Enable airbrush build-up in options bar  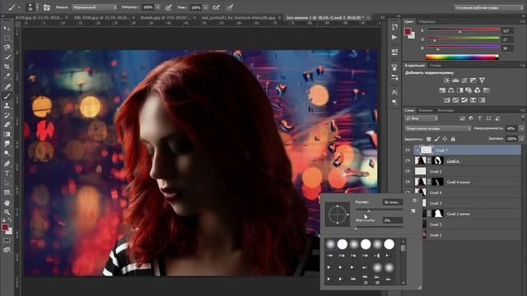pos(216,7)
